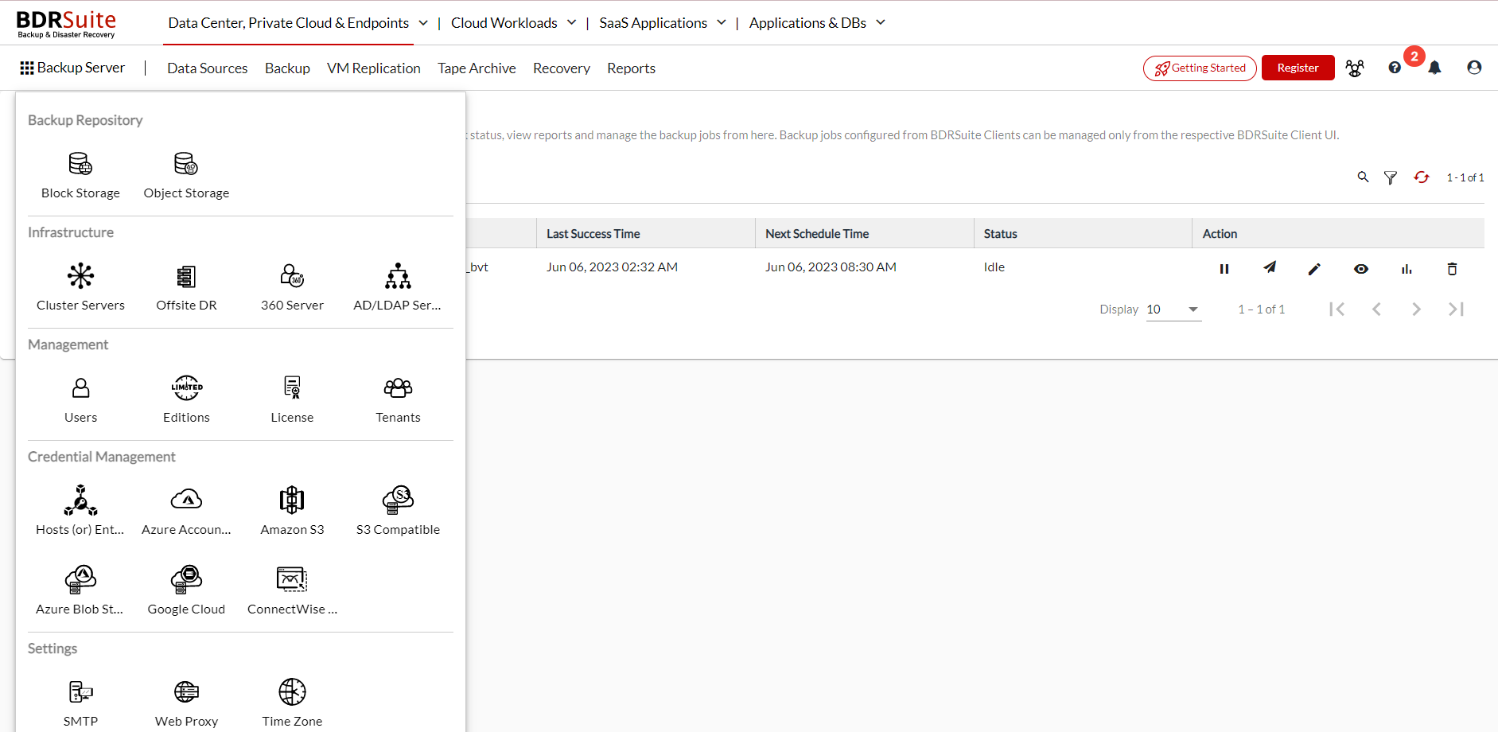The width and height of the screenshot is (1498, 732).
Task: Open Editions page
Action: pyautogui.click(x=186, y=400)
